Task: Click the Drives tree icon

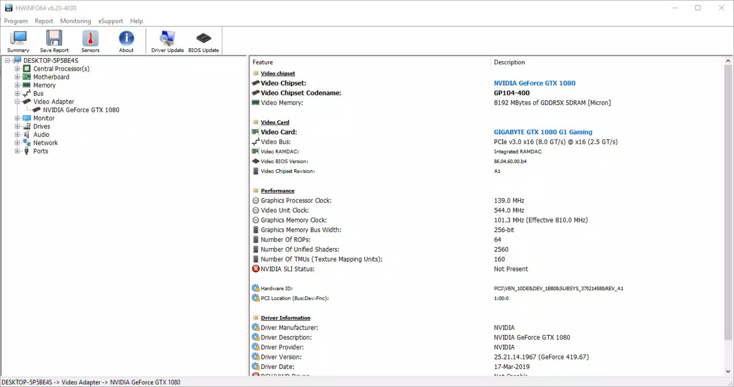Action: [x=27, y=126]
